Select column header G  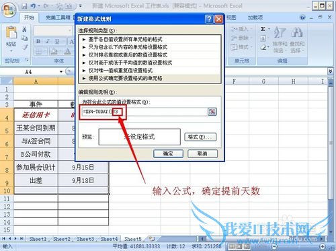point(263,81)
